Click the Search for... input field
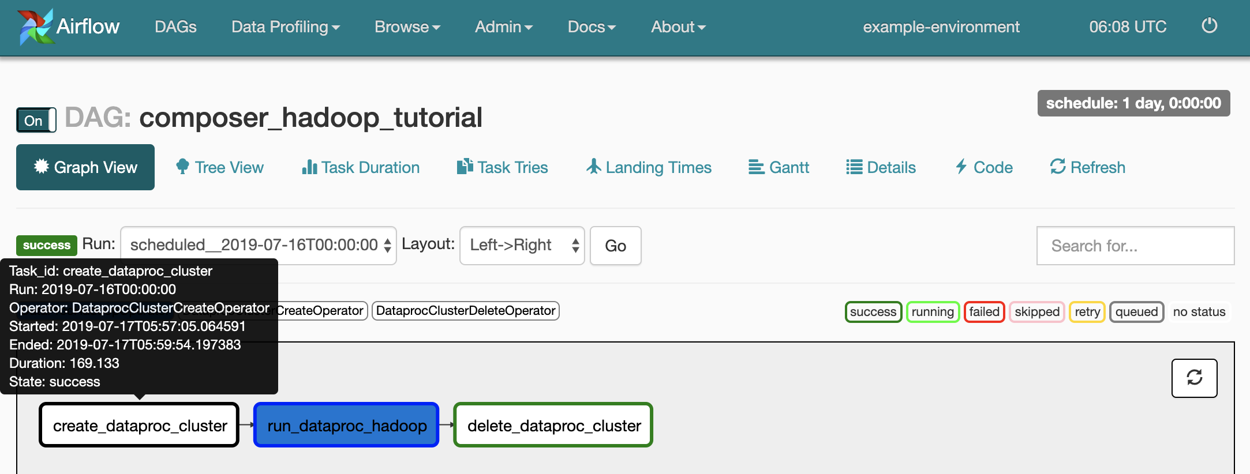This screenshot has height=474, width=1250. pos(1135,246)
